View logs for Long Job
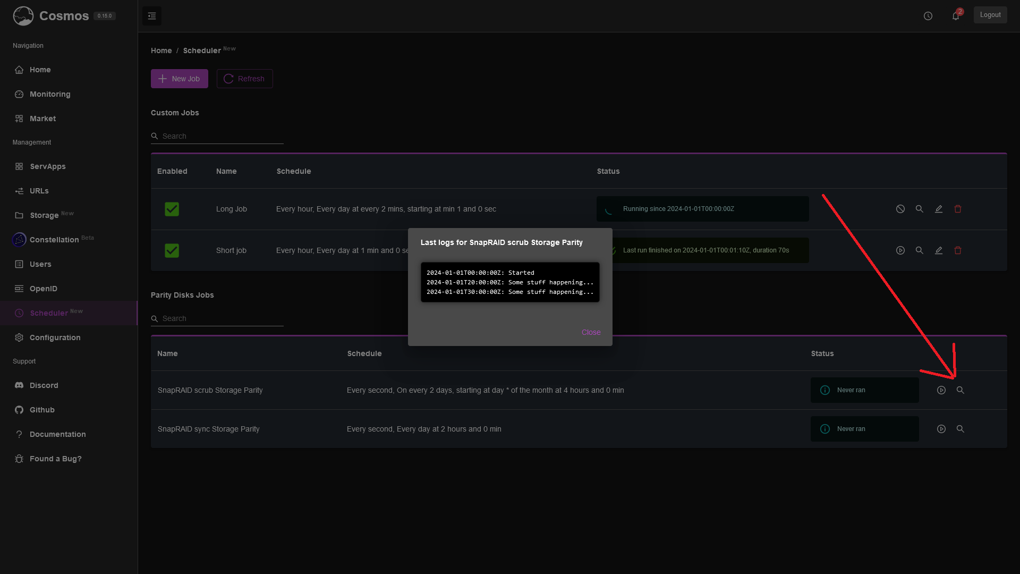1020x574 pixels. pyautogui.click(x=920, y=209)
